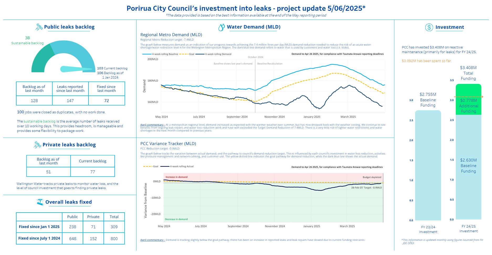Click the Public leaks backlog heading
The image size is (492, 255).
(x=69, y=27)
